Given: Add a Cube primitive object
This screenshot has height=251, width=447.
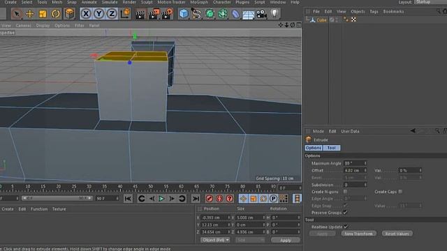Looking at the screenshot, I should (x=184, y=14).
